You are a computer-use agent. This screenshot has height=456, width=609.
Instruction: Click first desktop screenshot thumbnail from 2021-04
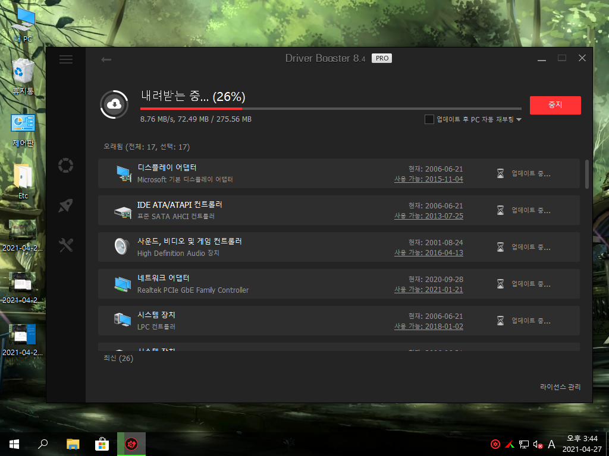pyautogui.click(x=23, y=236)
